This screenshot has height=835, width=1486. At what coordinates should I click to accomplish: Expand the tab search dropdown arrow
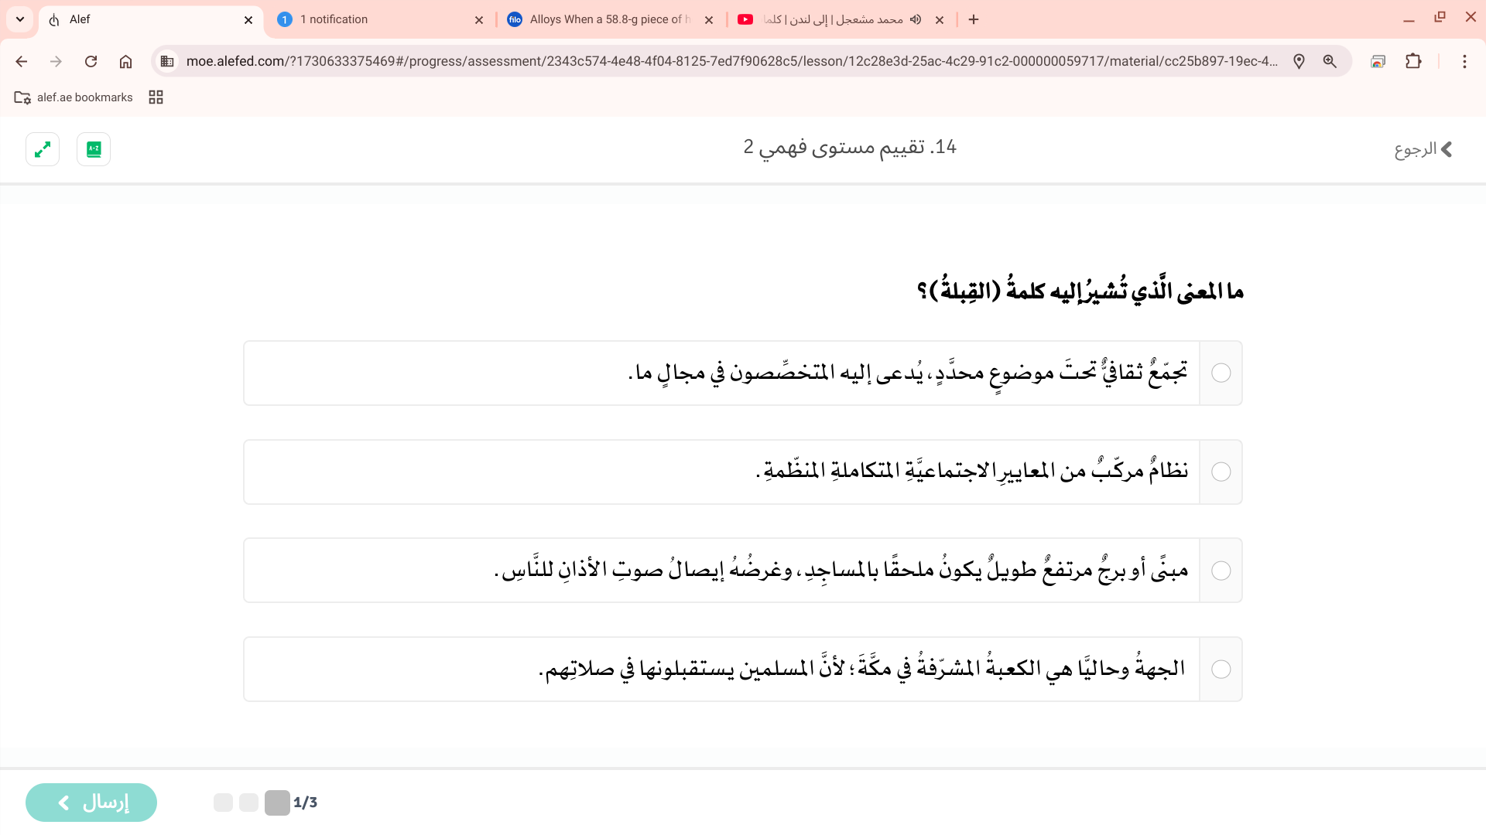click(20, 19)
